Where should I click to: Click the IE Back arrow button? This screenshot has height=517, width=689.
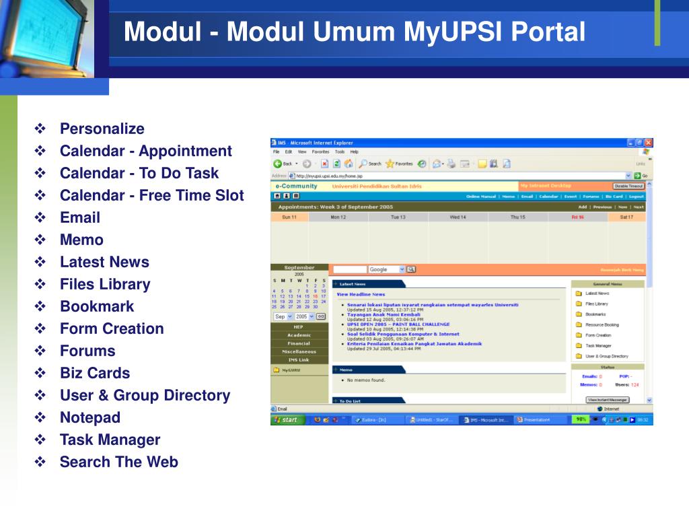pyautogui.click(x=278, y=164)
